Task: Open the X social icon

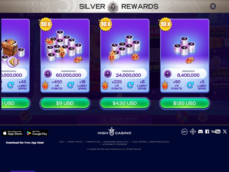Action: (225, 132)
